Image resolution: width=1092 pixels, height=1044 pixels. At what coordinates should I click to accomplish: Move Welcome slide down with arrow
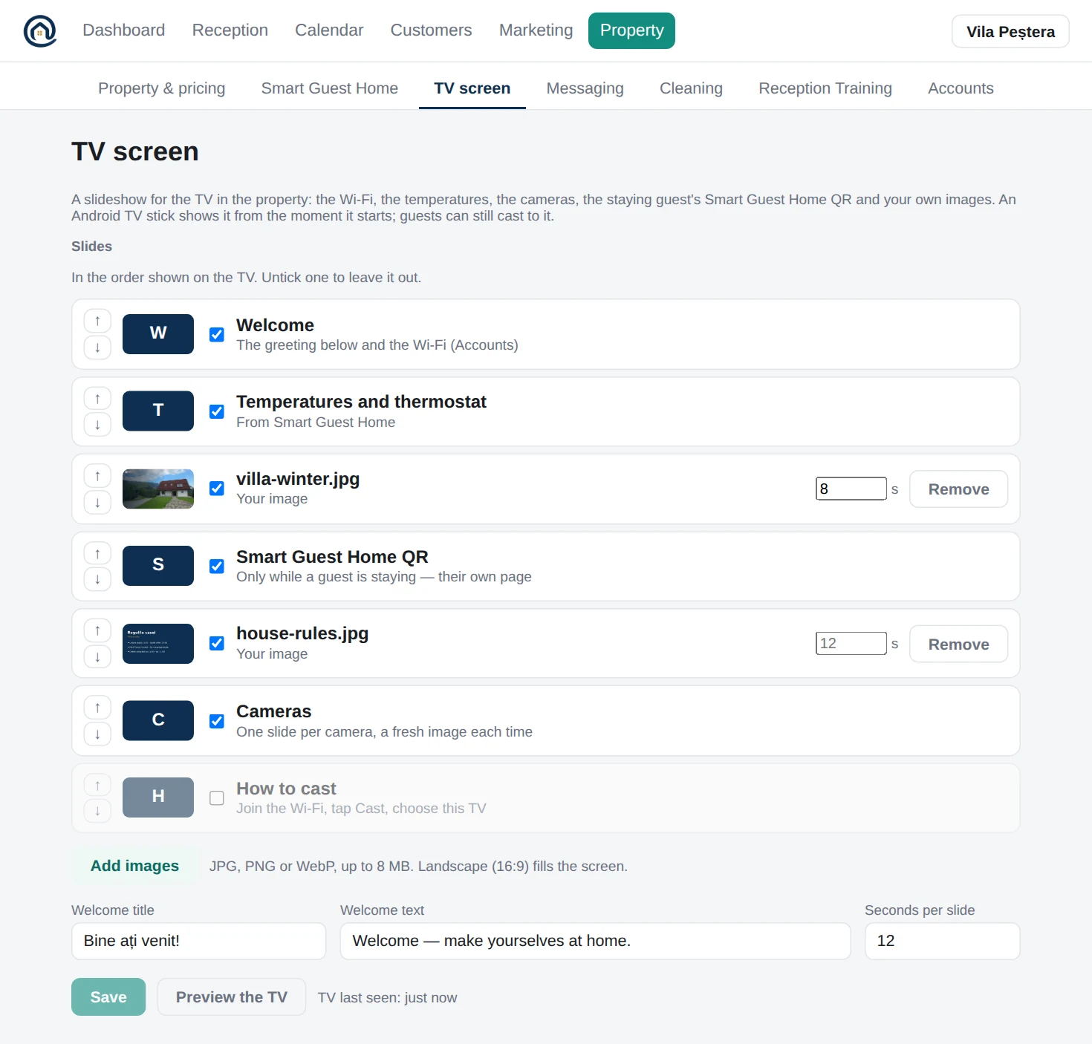tap(97, 348)
